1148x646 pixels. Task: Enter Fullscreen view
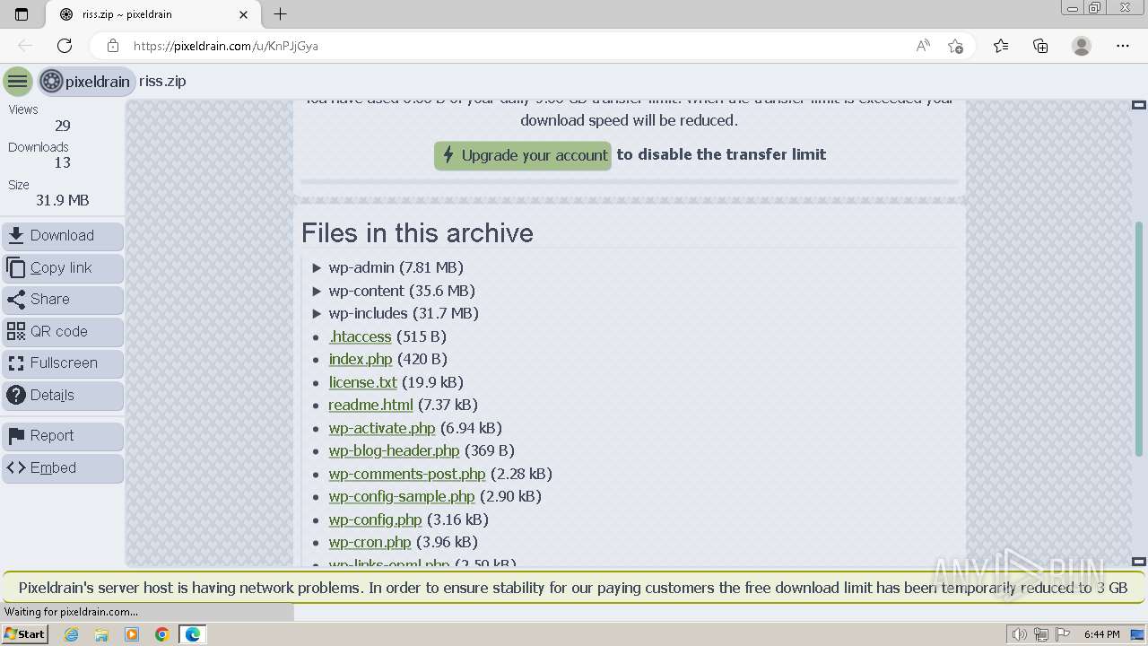[x=63, y=363]
